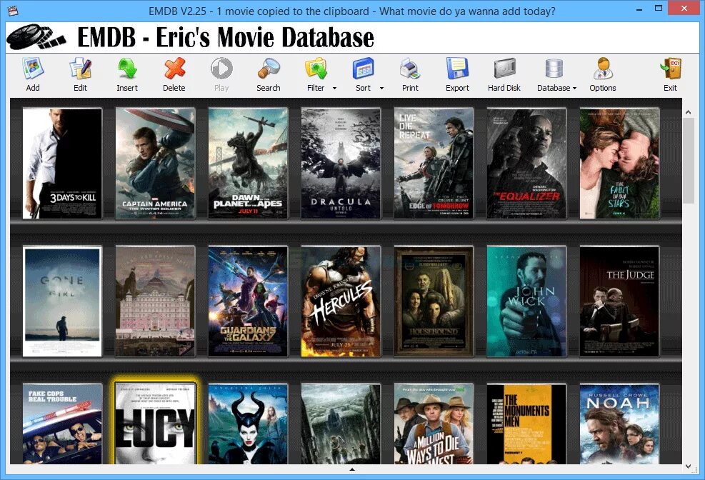The image size is (705, 480).
Task: Maximize the EMDB window
Action: [x=659, y=9]
